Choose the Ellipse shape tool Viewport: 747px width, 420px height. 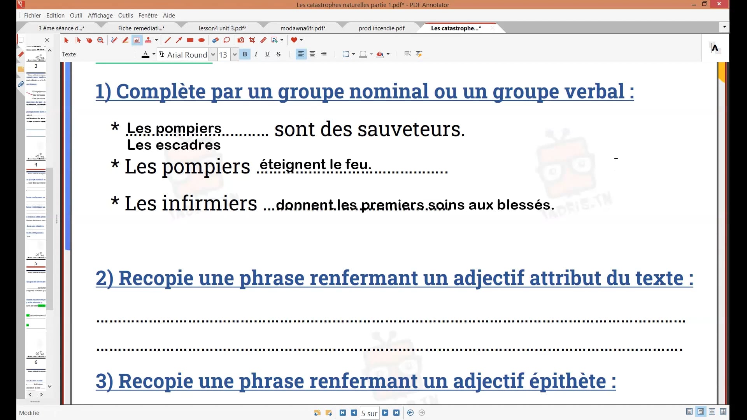coord(202,40)
